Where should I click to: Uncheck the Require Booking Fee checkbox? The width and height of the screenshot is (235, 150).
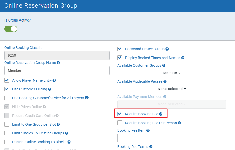click(120, 114)
